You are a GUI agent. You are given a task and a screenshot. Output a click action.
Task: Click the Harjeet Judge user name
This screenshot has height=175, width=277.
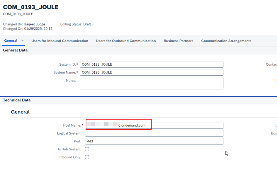coord(34,24)
